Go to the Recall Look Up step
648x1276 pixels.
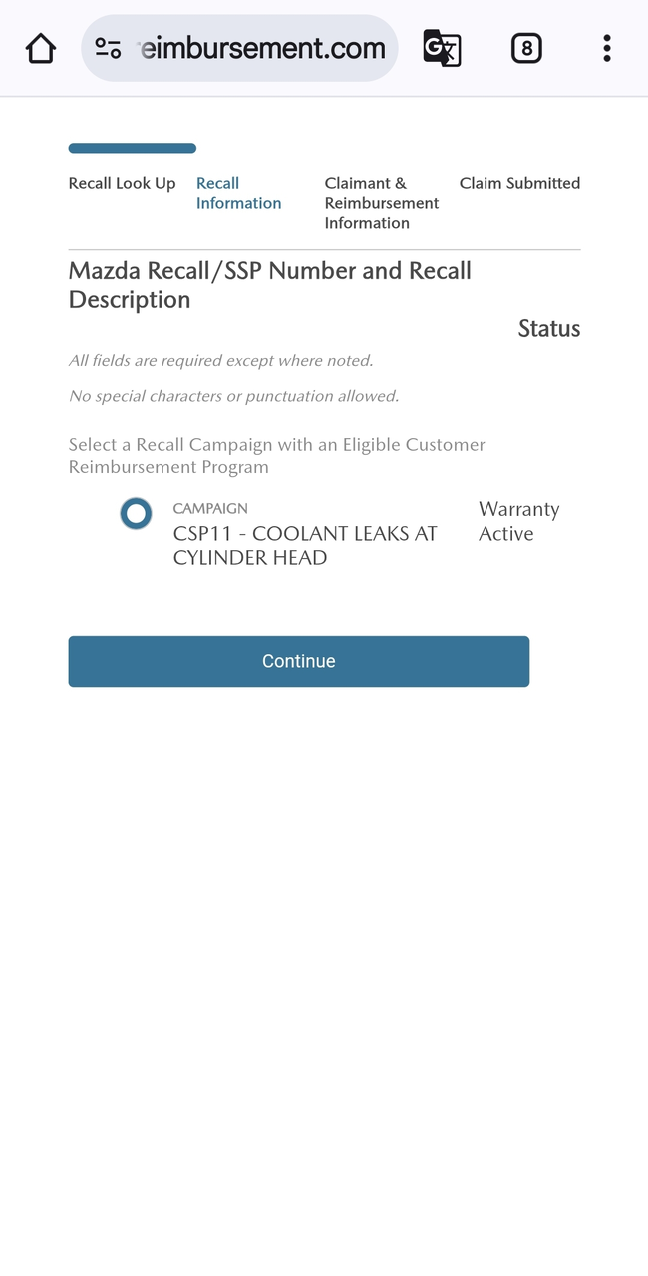tap(122, 183)
